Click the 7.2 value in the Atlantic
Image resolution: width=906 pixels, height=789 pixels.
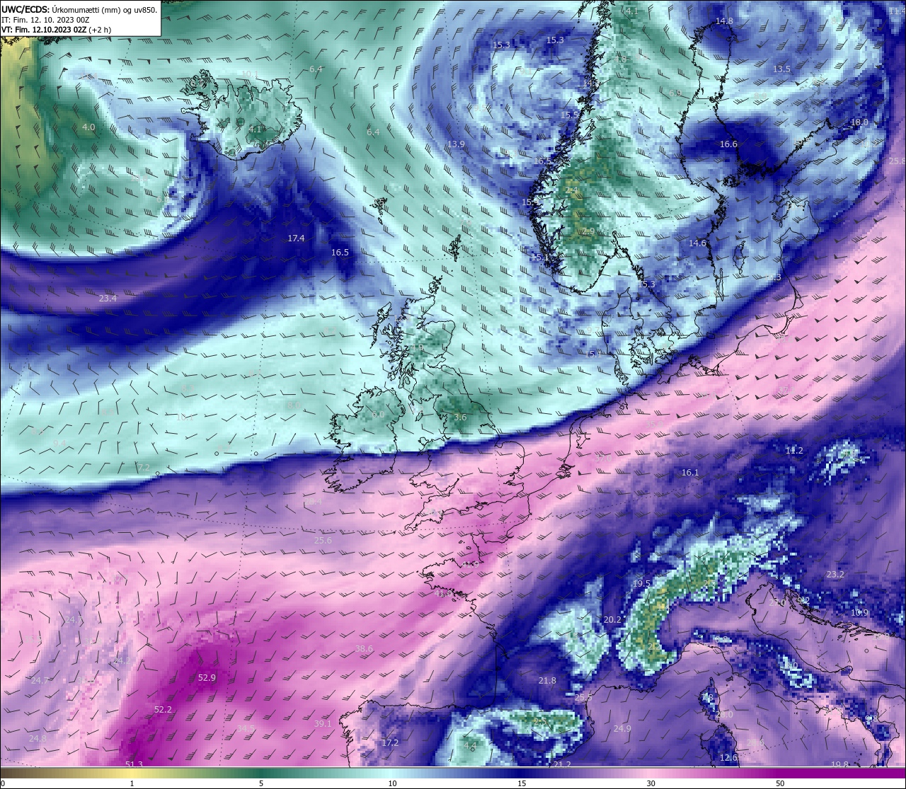(x=144, y=468)
